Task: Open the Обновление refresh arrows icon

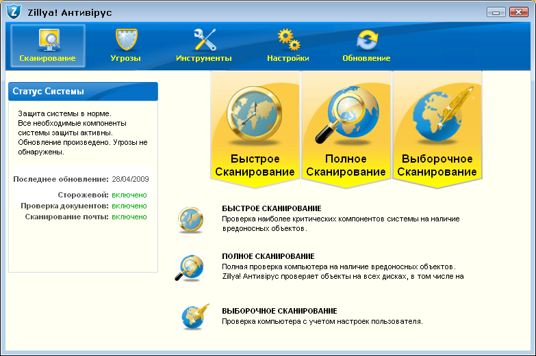Action: [x=367, y=40]
